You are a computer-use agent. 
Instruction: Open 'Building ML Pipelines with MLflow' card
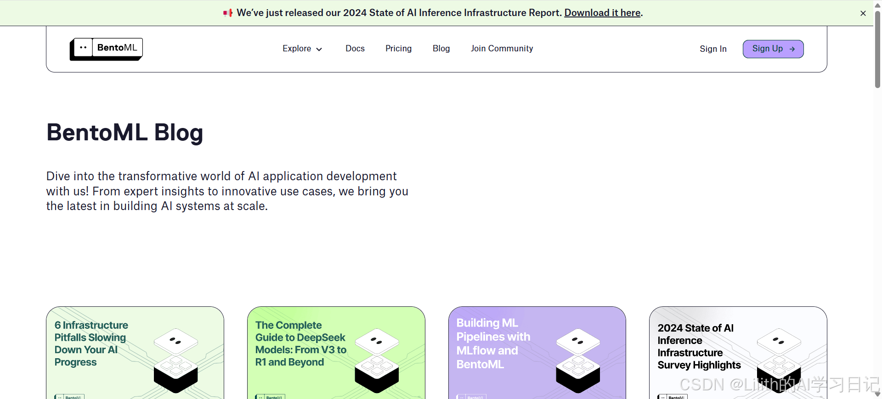pos(537,353)
